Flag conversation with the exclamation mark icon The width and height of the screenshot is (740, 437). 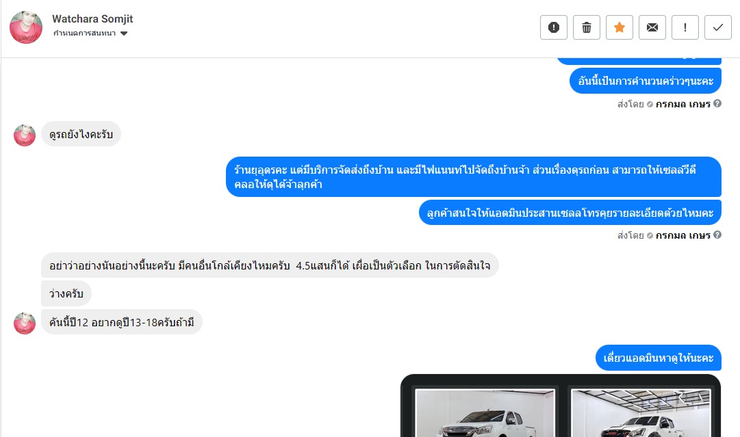tap(685, 27)
